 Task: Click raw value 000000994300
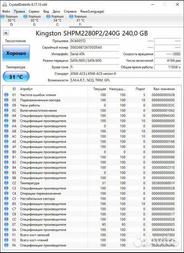click(x=163, y=116)
